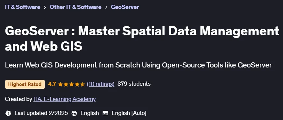The height and width of the screenshot is (120, 283).
Task: Click the 379 students count
Action: (134, 84)
